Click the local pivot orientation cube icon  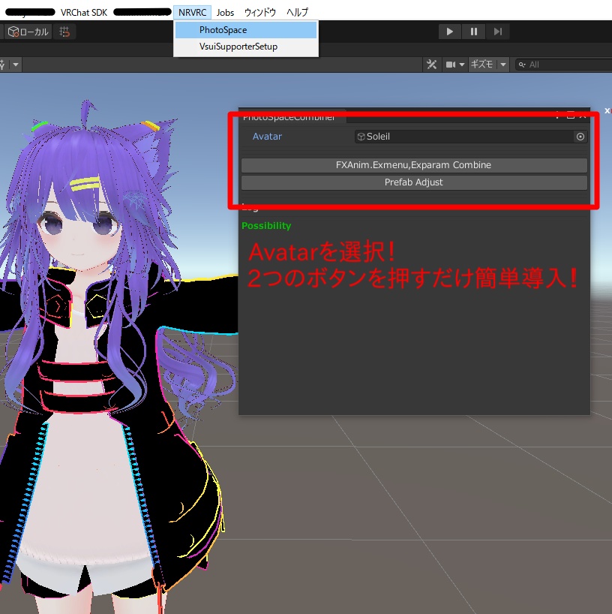pyautogui.click(x=13, y=32)
